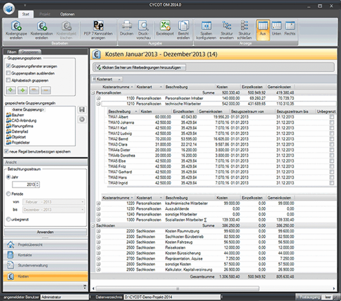Open the Gruppieren panel tab
This screenshot has height=301, width=341.
30,52
